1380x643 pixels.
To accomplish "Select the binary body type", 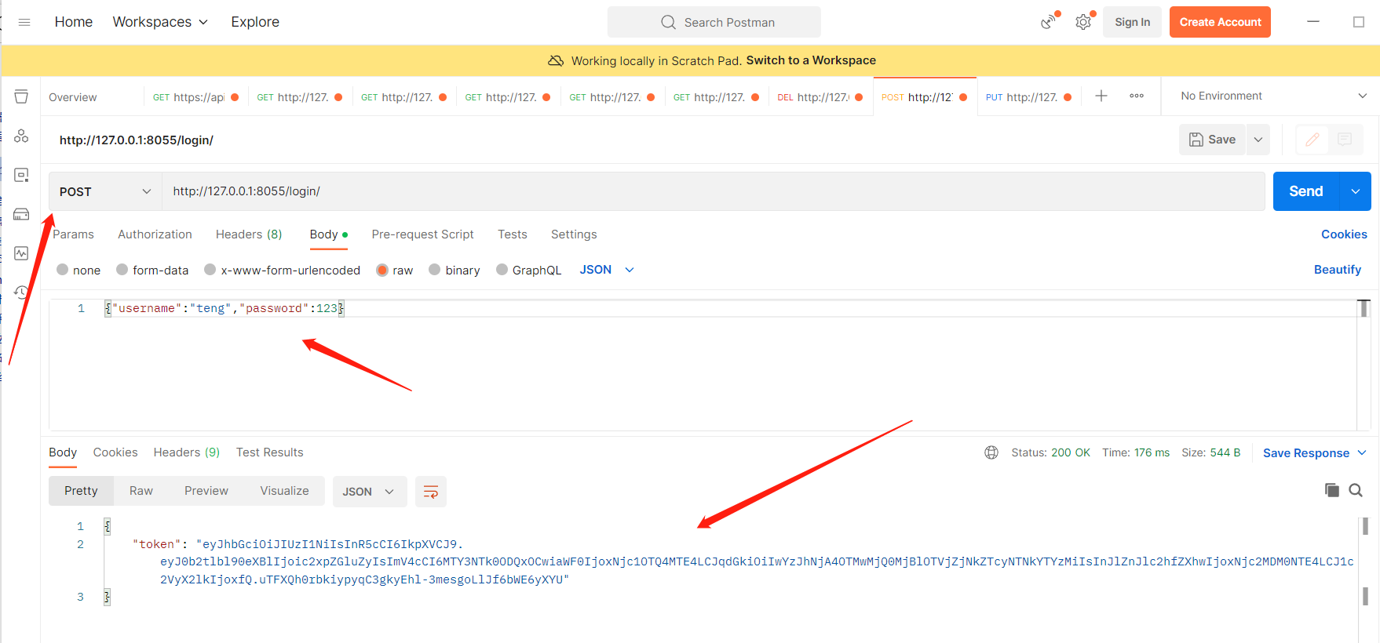I will [x=435, y=270].
